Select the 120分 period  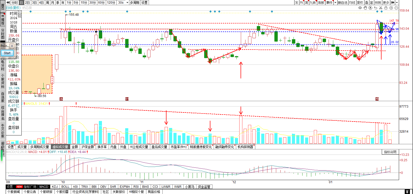click(x=111, y=2)
